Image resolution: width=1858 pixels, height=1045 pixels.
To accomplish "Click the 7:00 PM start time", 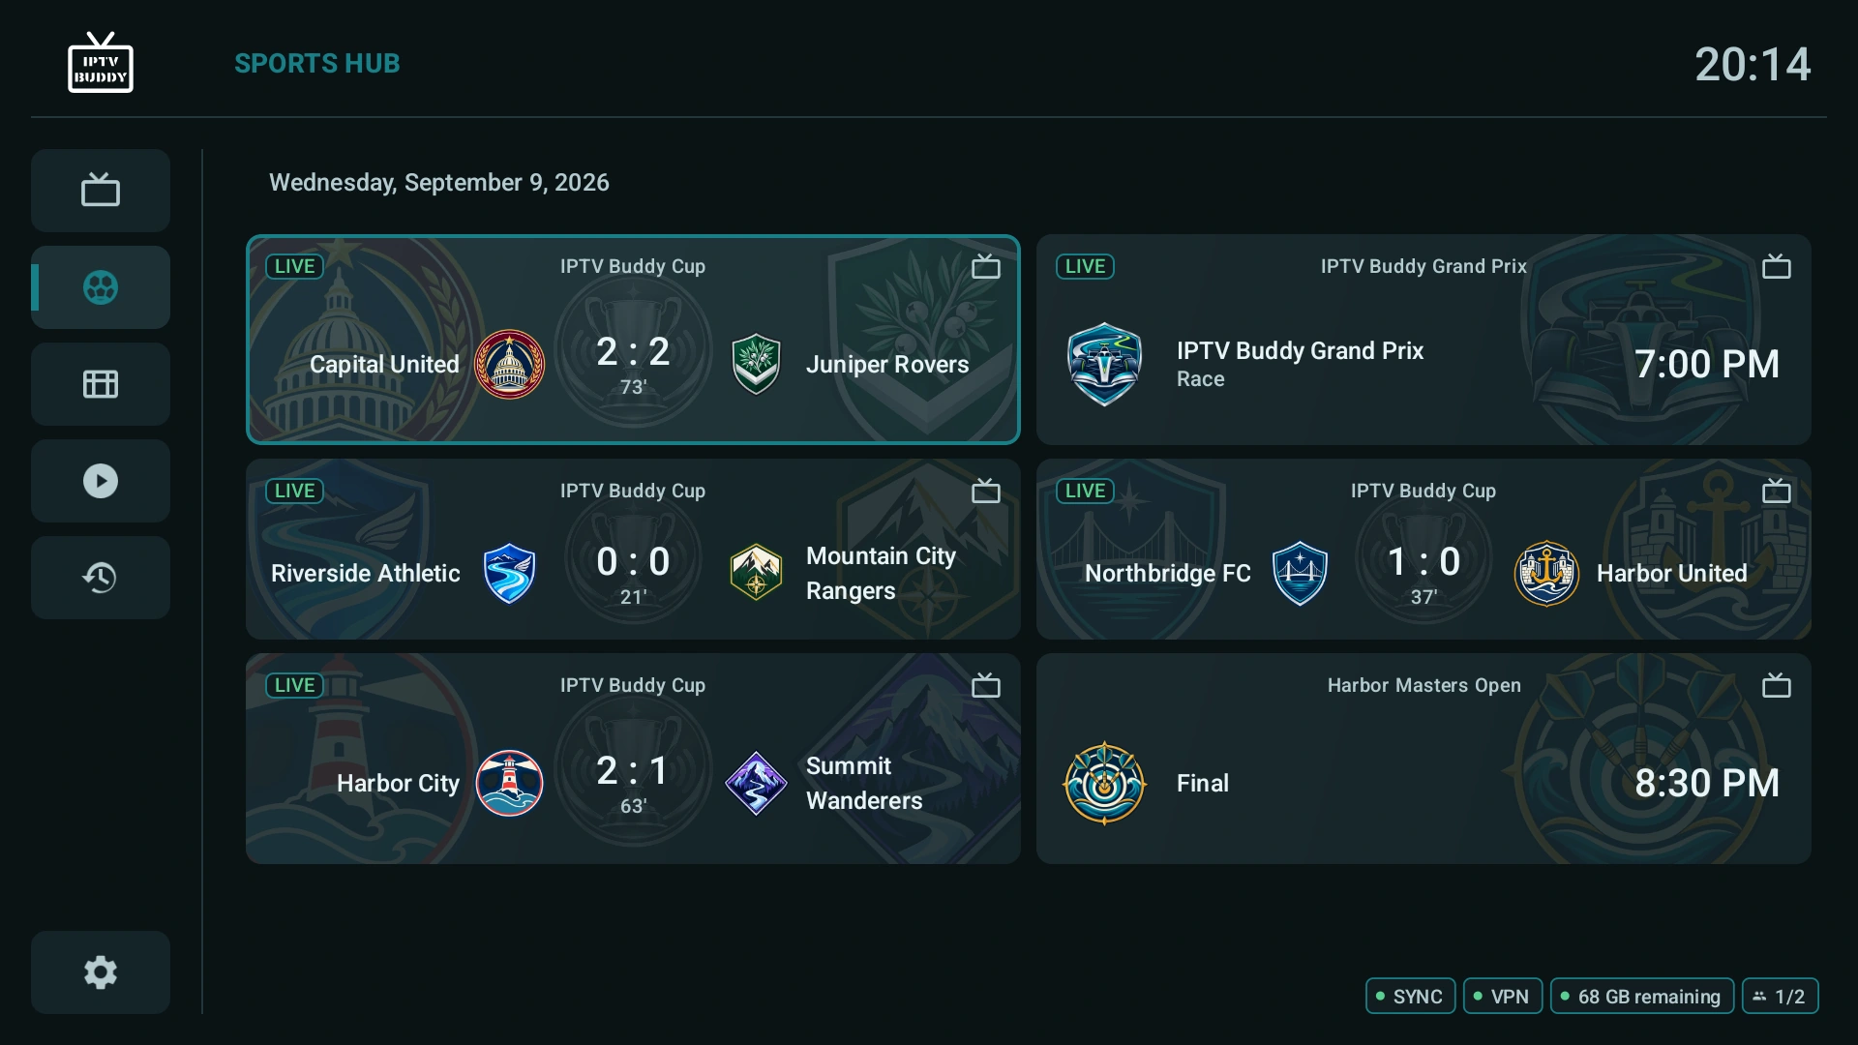I will [x=1707, y=365].
